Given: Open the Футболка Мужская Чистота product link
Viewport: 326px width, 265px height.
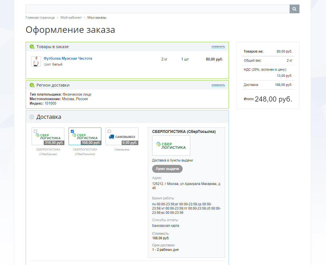Looking at the screenshot, I should tap(68, 58).
